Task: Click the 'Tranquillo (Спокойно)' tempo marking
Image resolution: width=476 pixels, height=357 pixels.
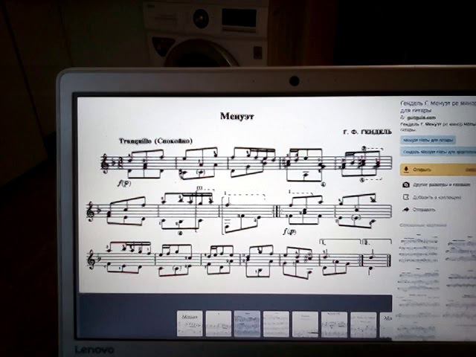Action: [155, 141]
